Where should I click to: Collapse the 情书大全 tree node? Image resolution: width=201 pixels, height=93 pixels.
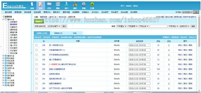coord(3,19)
